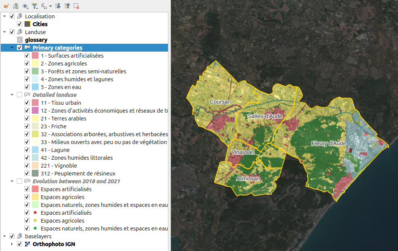Uncheck 1 - Surfaces artificialisées category
The width and height of the screenshot is (398, 251).
[x=27, y=56]
